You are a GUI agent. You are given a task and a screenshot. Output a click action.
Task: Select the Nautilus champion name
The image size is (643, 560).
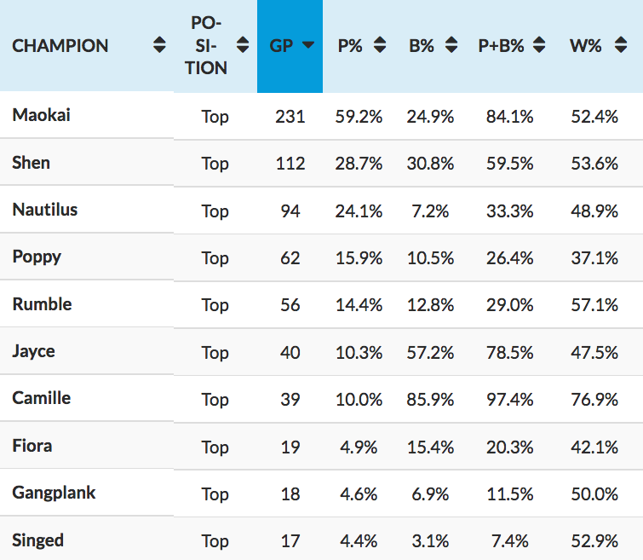pyautogui.click(x=45, y=210)
